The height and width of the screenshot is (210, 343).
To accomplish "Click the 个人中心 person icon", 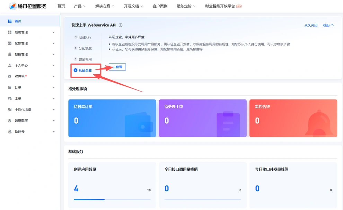I will [x=10, y=65].
